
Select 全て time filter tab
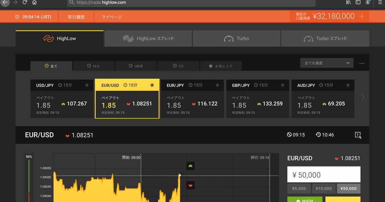[x=51, y=66]
